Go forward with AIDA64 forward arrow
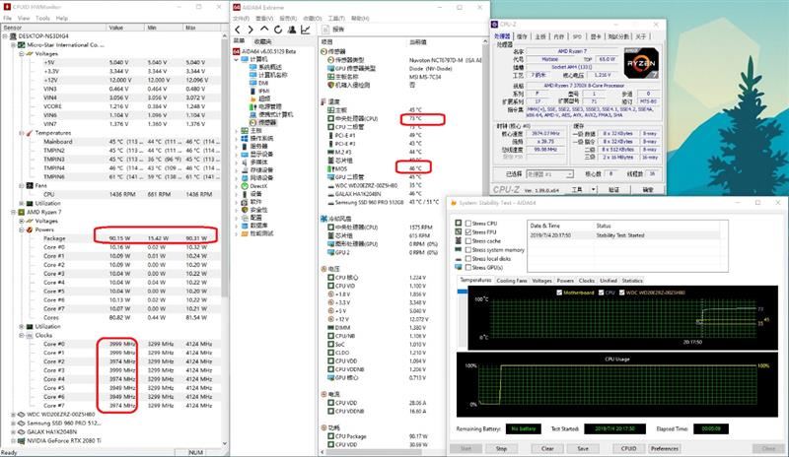Image resolution: width=789 pixels, height=457 pixels. tap(251, 30)
